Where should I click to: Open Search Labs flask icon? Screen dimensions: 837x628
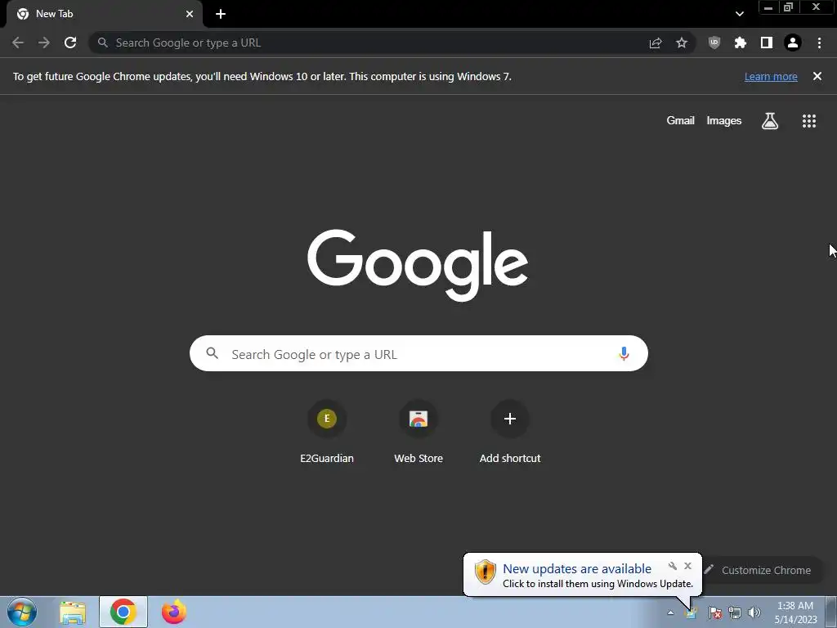tap(770, 121)
